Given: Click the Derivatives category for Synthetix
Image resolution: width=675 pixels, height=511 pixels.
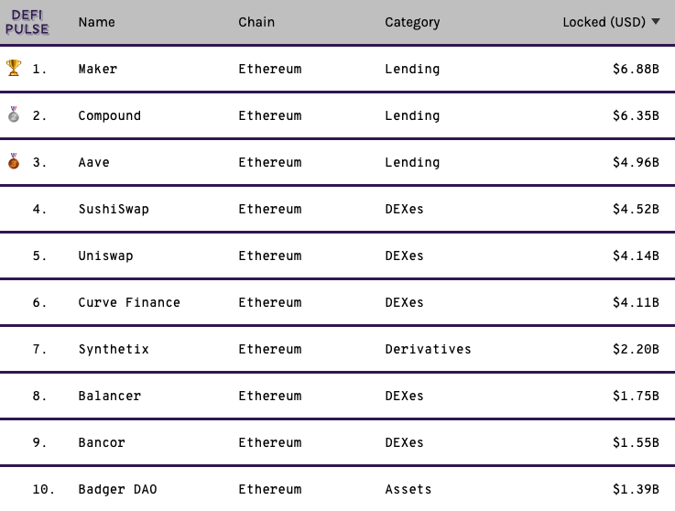Looking at the screenshot, I should coord(428,349).
